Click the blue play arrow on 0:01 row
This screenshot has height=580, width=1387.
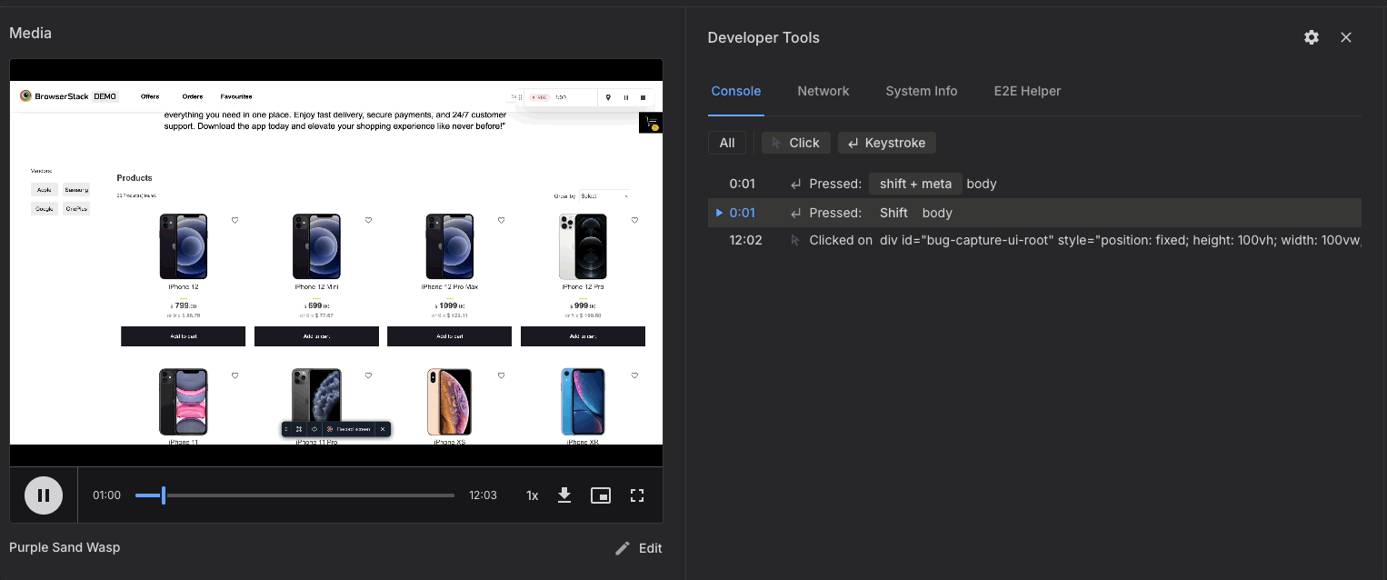point(719,213)
